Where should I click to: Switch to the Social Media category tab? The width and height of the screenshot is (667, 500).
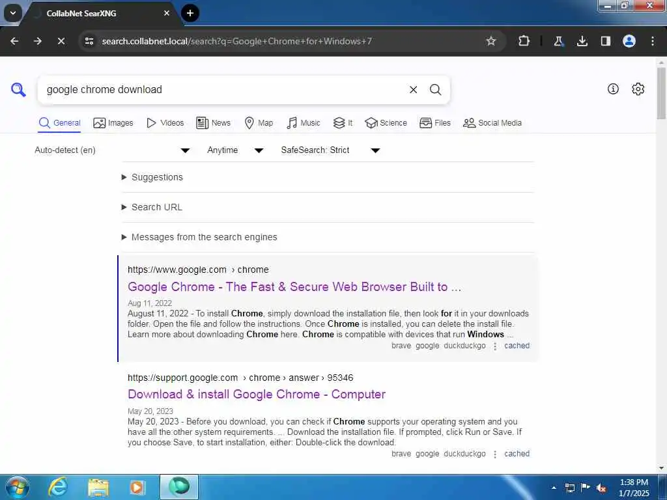(492, 123)
